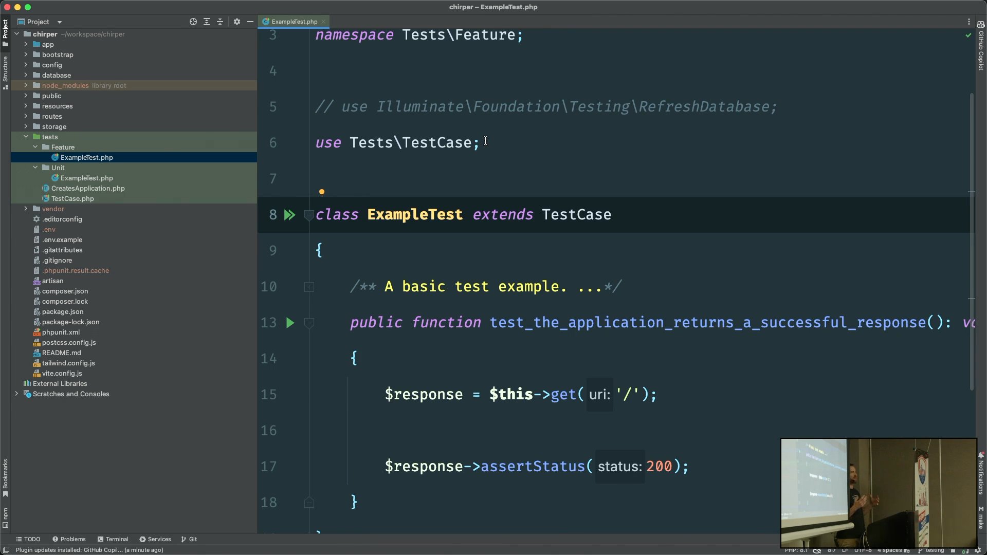Click the yellow lightbulb intention icon
987x555 pixels.
[x=322, y=193]
